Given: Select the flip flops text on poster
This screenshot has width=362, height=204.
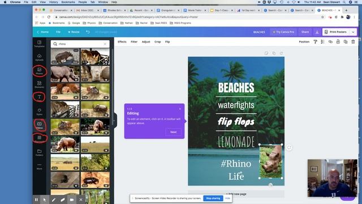Looking at the screenshot, I should coord(236,122).
